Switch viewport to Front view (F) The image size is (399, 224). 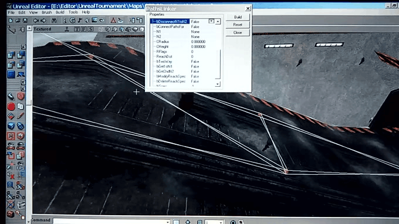[84, 29]
